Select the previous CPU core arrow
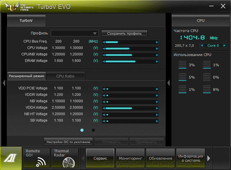 tap(202, 45)
